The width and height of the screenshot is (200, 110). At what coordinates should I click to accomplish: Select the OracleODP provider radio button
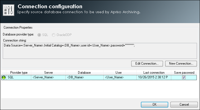[x=54, y=35]
